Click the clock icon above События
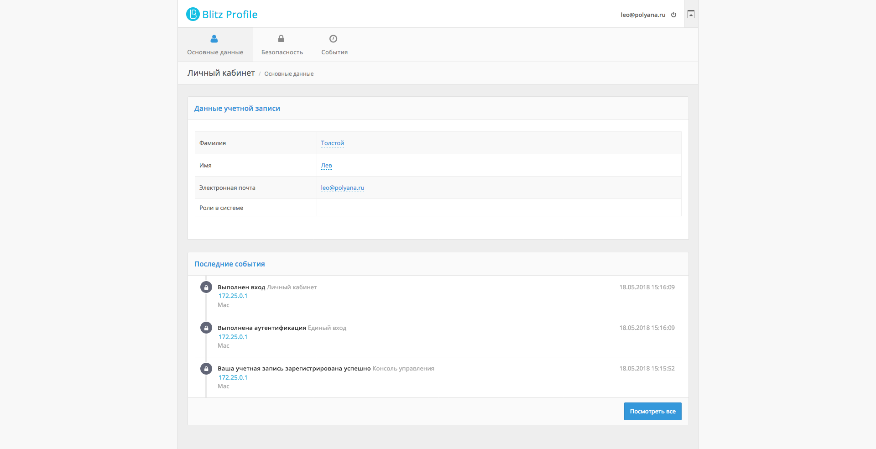The width and height of the screenshot is (876, 449). click(334, 39)
